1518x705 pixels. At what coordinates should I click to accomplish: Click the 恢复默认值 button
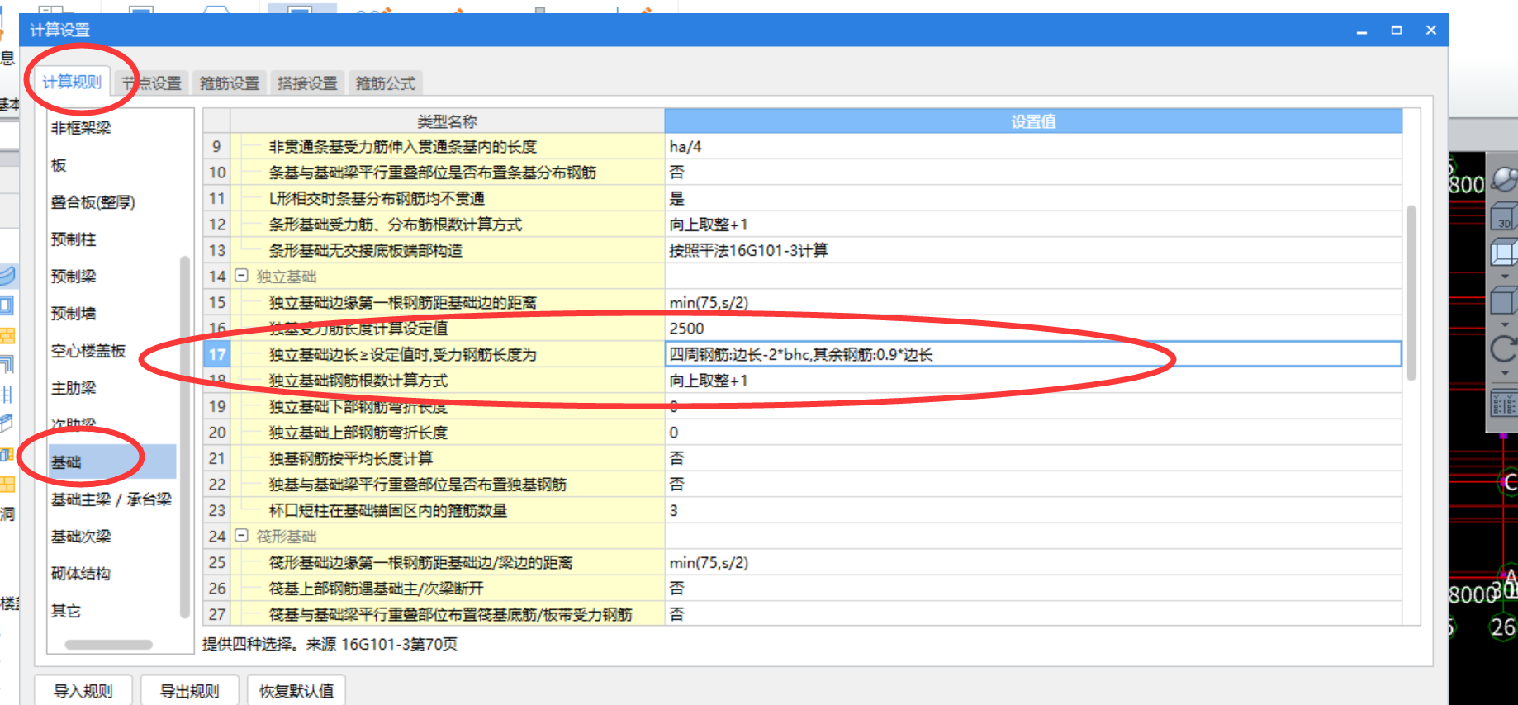[296, 691]
